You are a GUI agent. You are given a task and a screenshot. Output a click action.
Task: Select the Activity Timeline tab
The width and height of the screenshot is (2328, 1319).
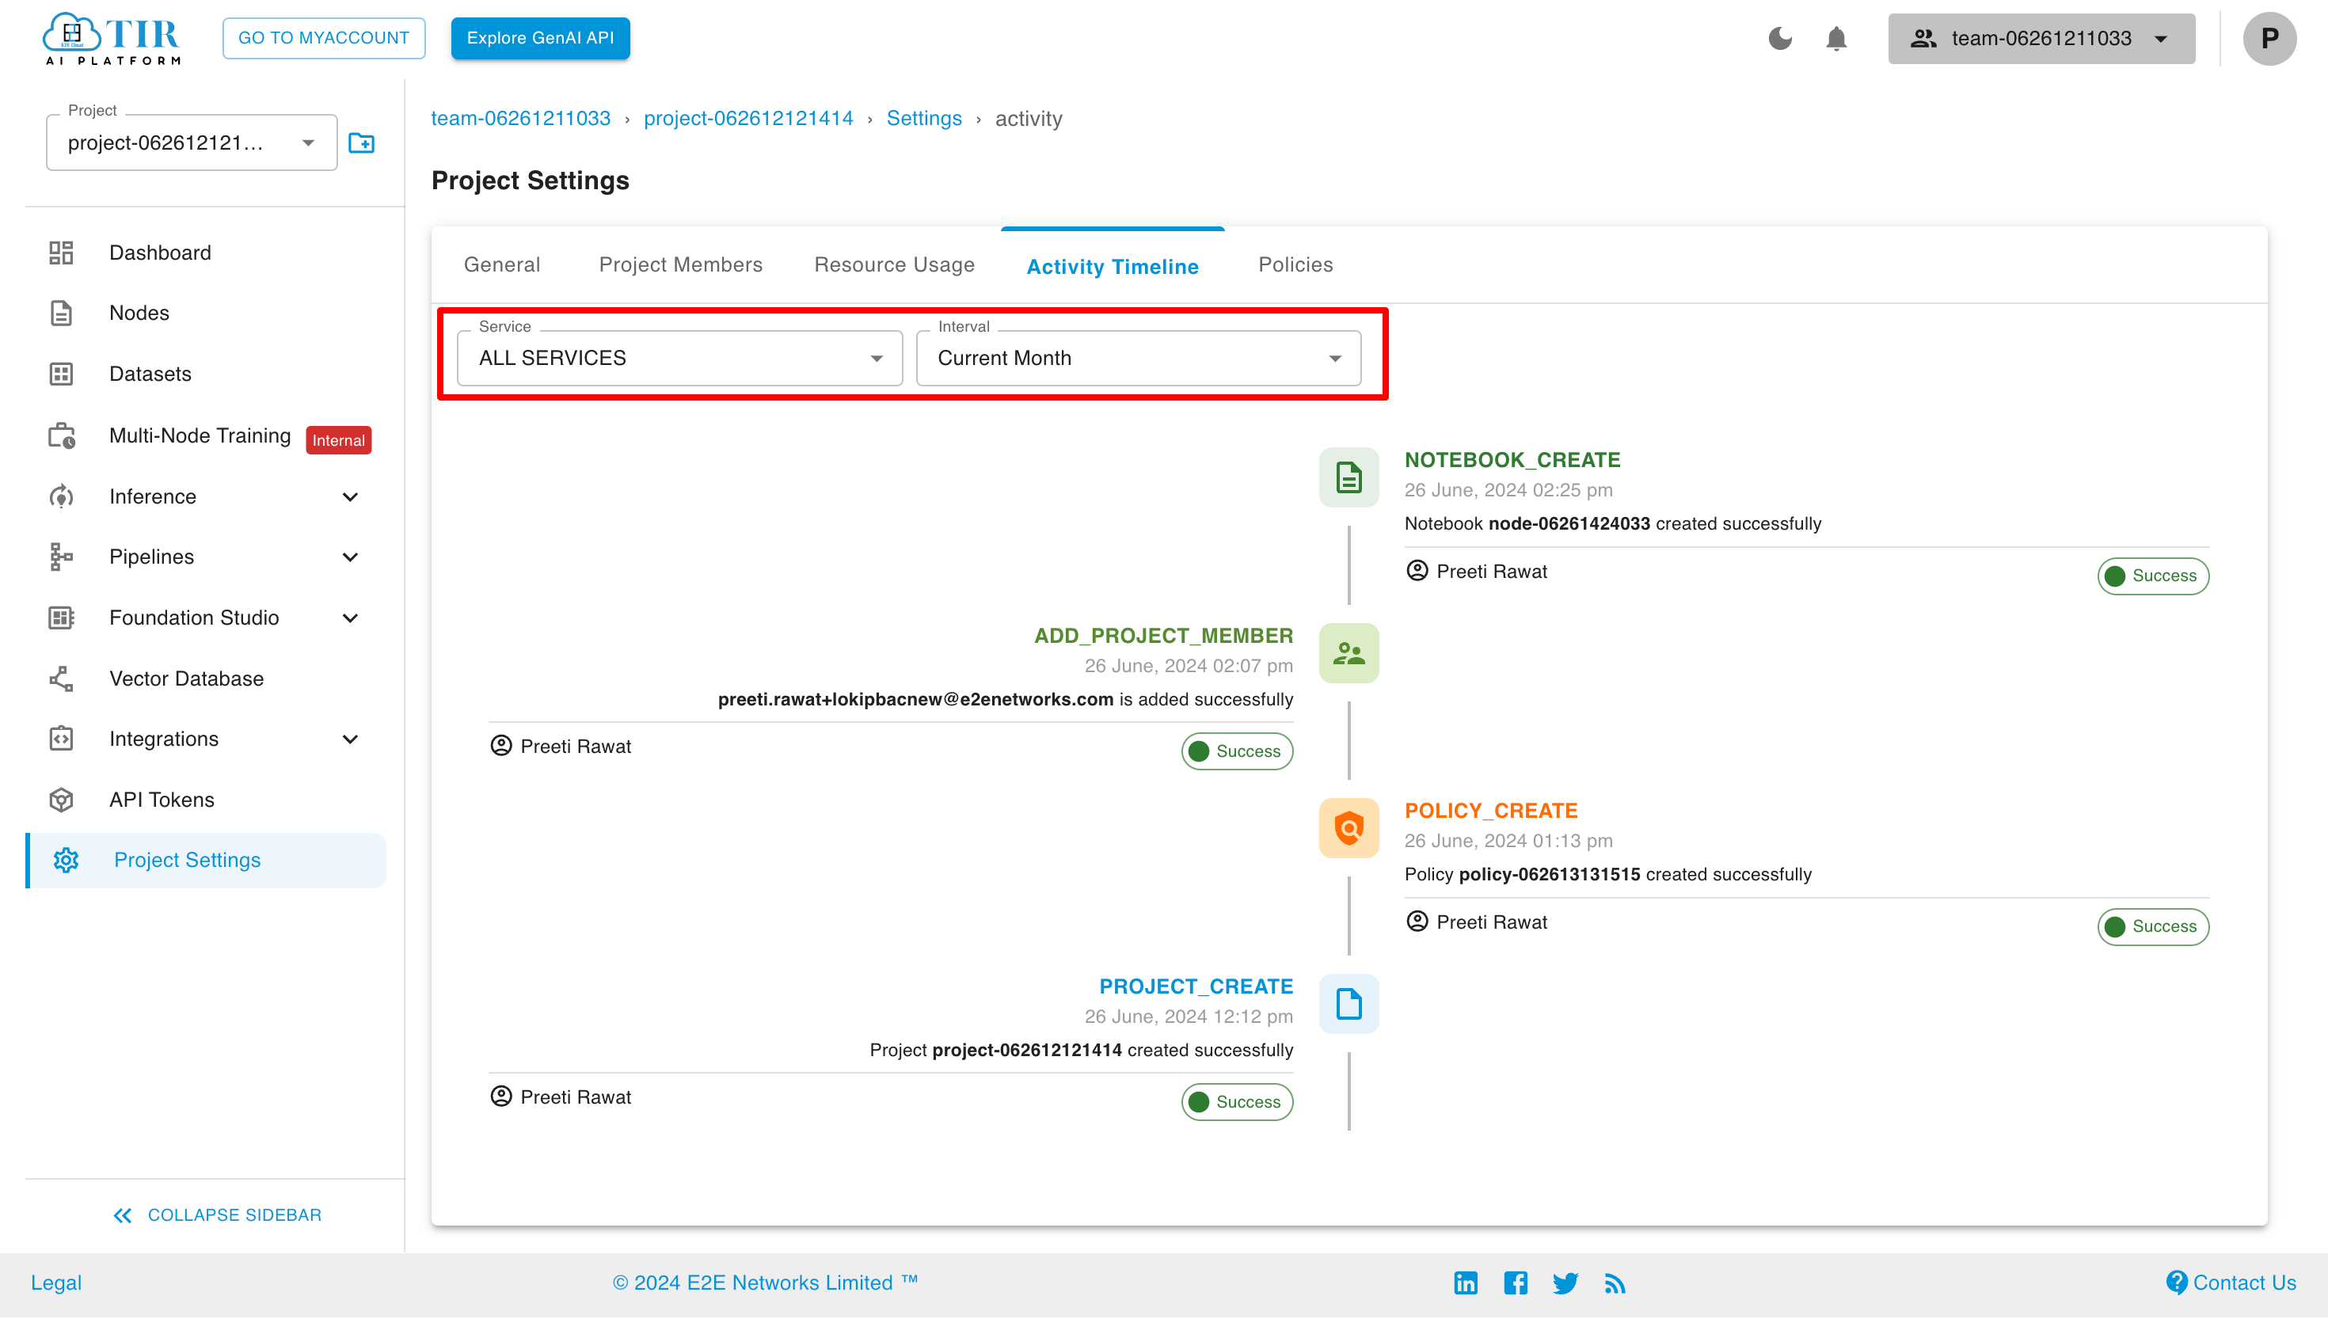[x=1113, y=266]
